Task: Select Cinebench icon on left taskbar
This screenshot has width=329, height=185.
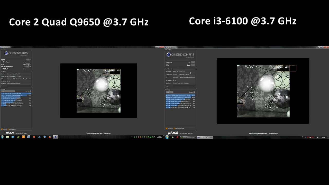Action: (x=55, y=137)
